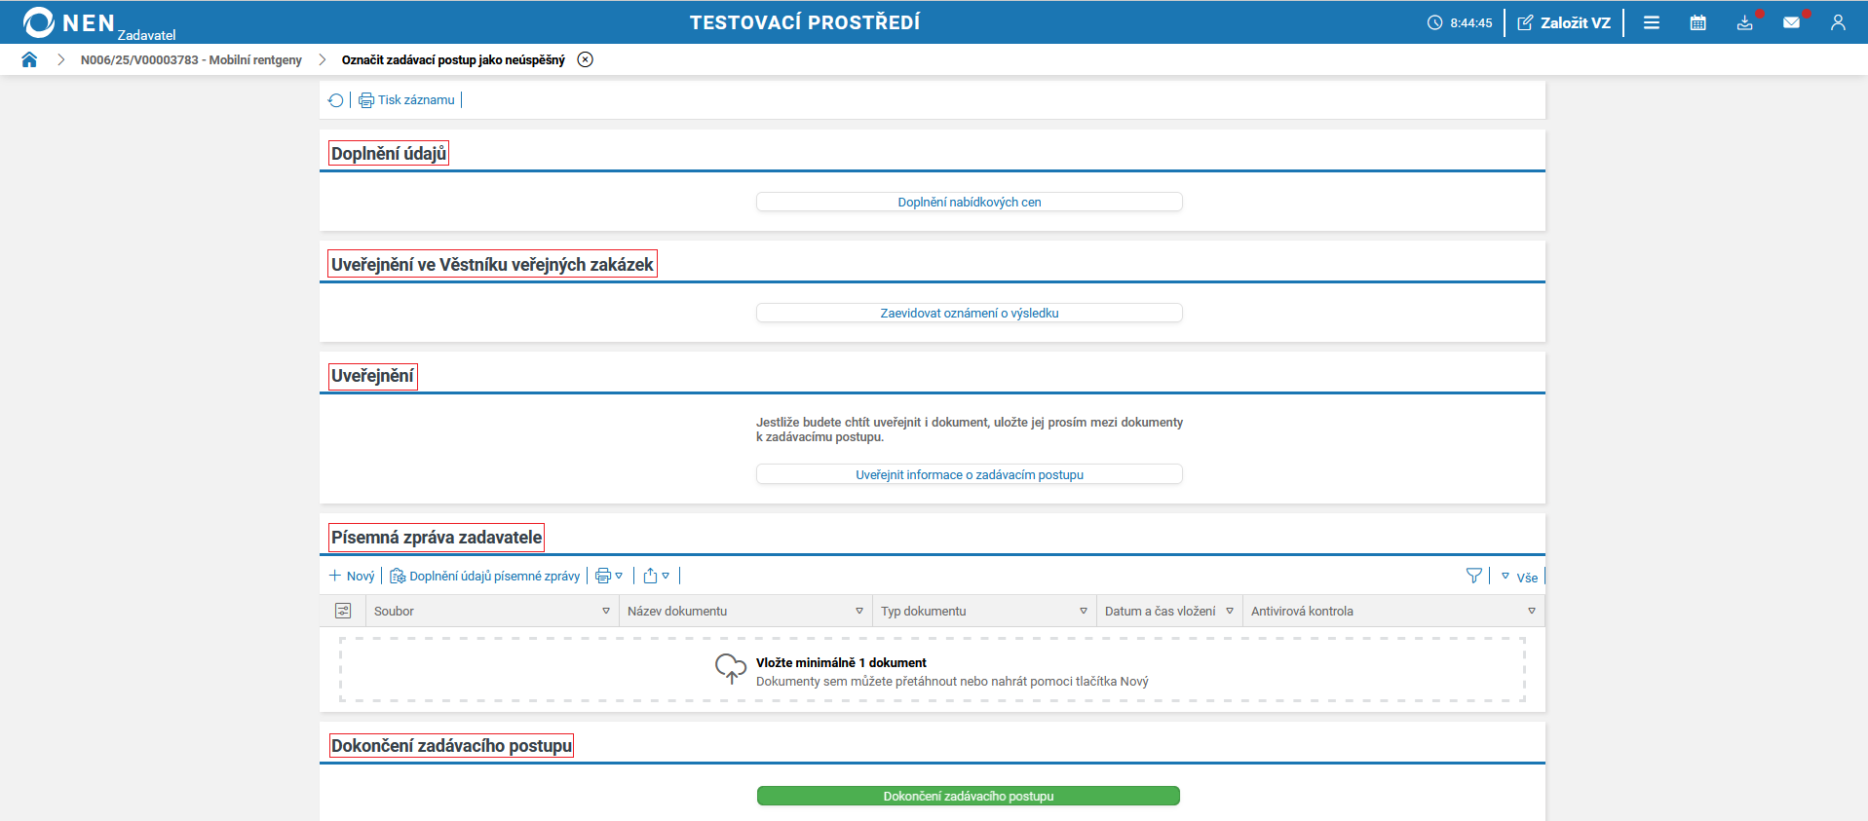Click Zaevidovat oznámení o výsledku button

(970, 313)
